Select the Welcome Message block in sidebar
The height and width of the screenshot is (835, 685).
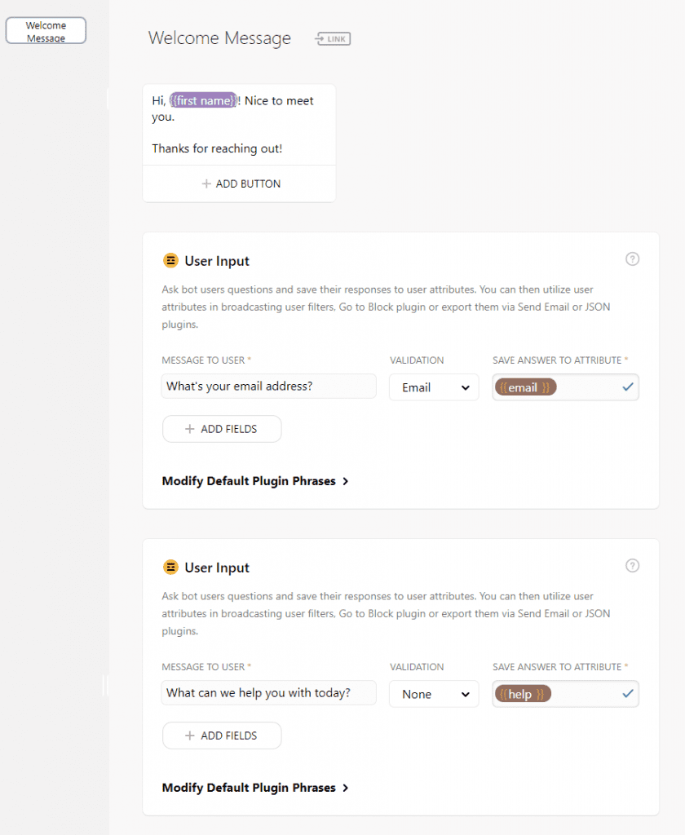coord(45,30)
